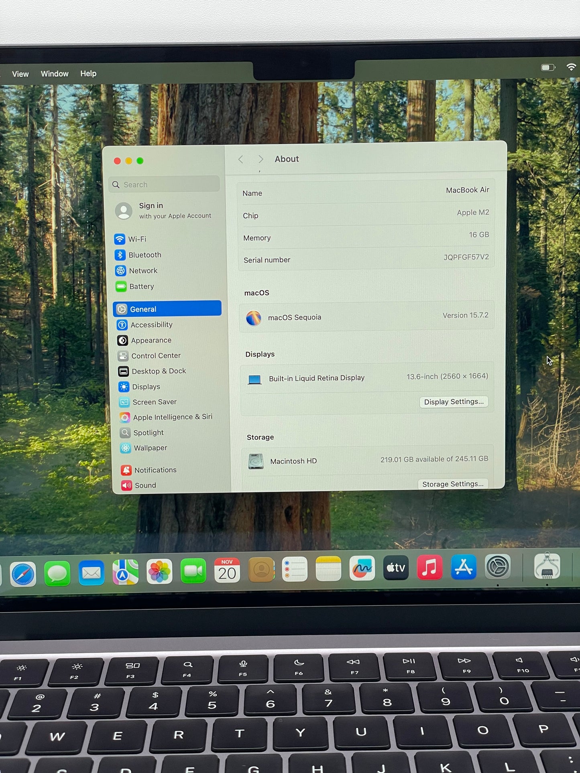Image resolution: width=580 pixels, height=773 pixels.
Task: Click Built-in Liquid Retina Display row
Action: pos(367,378)
